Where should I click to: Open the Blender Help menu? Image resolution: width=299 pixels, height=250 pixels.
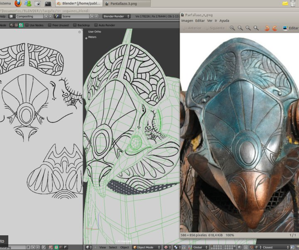coord(3,16)
